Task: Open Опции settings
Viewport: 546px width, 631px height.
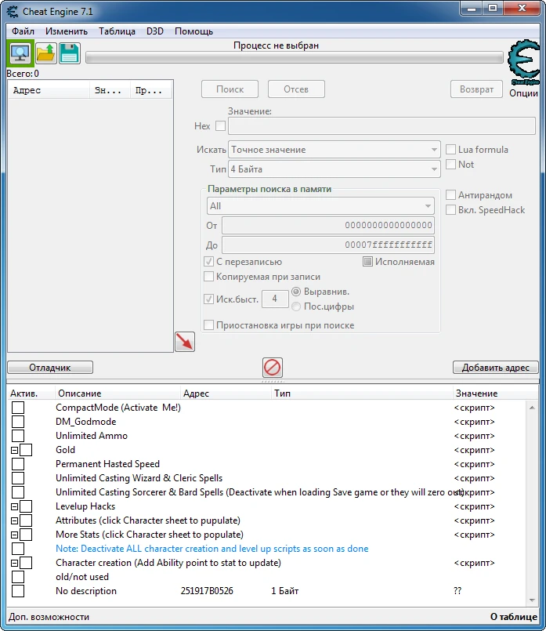Action: point(523,93)
